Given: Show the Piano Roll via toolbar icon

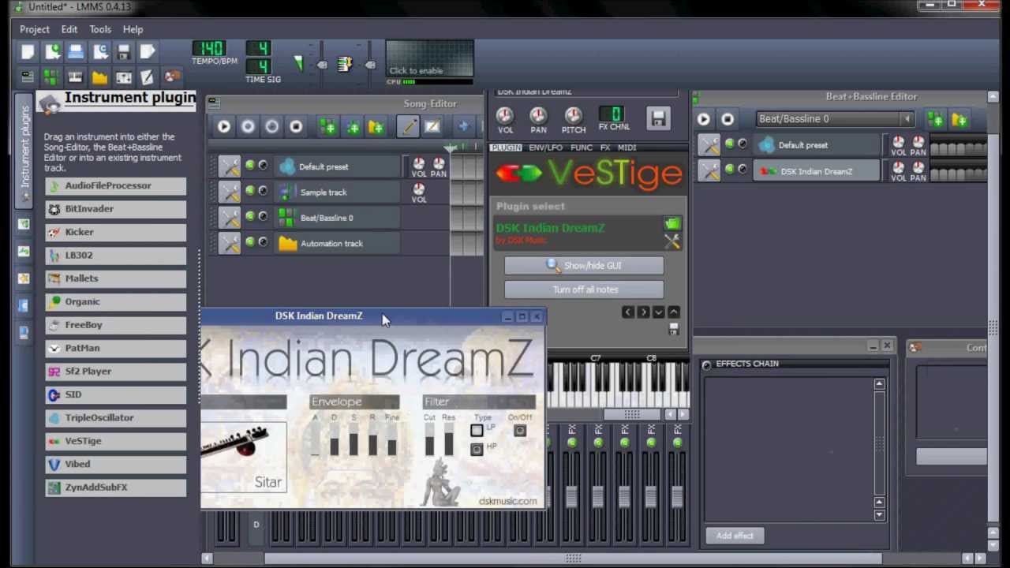Looking at the screenshot, I should (x=76, y=77).
